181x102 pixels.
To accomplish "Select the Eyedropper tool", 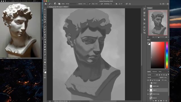I will (45, 22).
